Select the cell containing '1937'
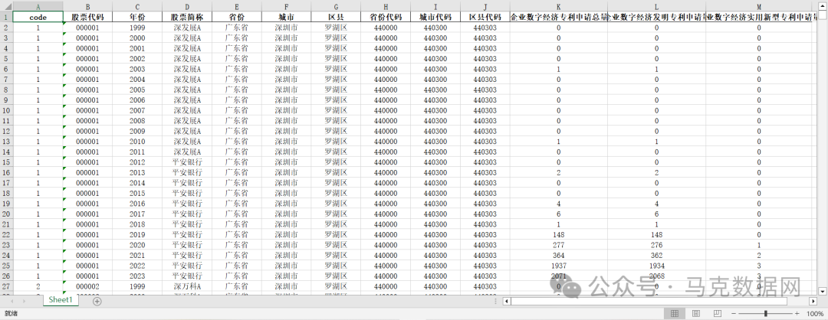The height and width of the screenshot is (320, 828). coord(559,266)
